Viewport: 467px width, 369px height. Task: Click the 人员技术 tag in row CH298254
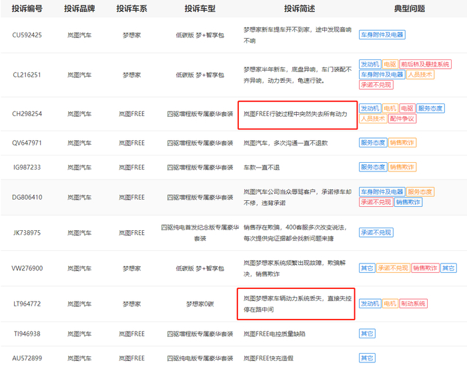coord(373,119)
